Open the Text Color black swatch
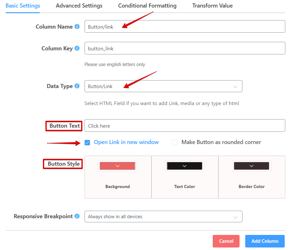This screenshot has width=291, height=250. 184,166
